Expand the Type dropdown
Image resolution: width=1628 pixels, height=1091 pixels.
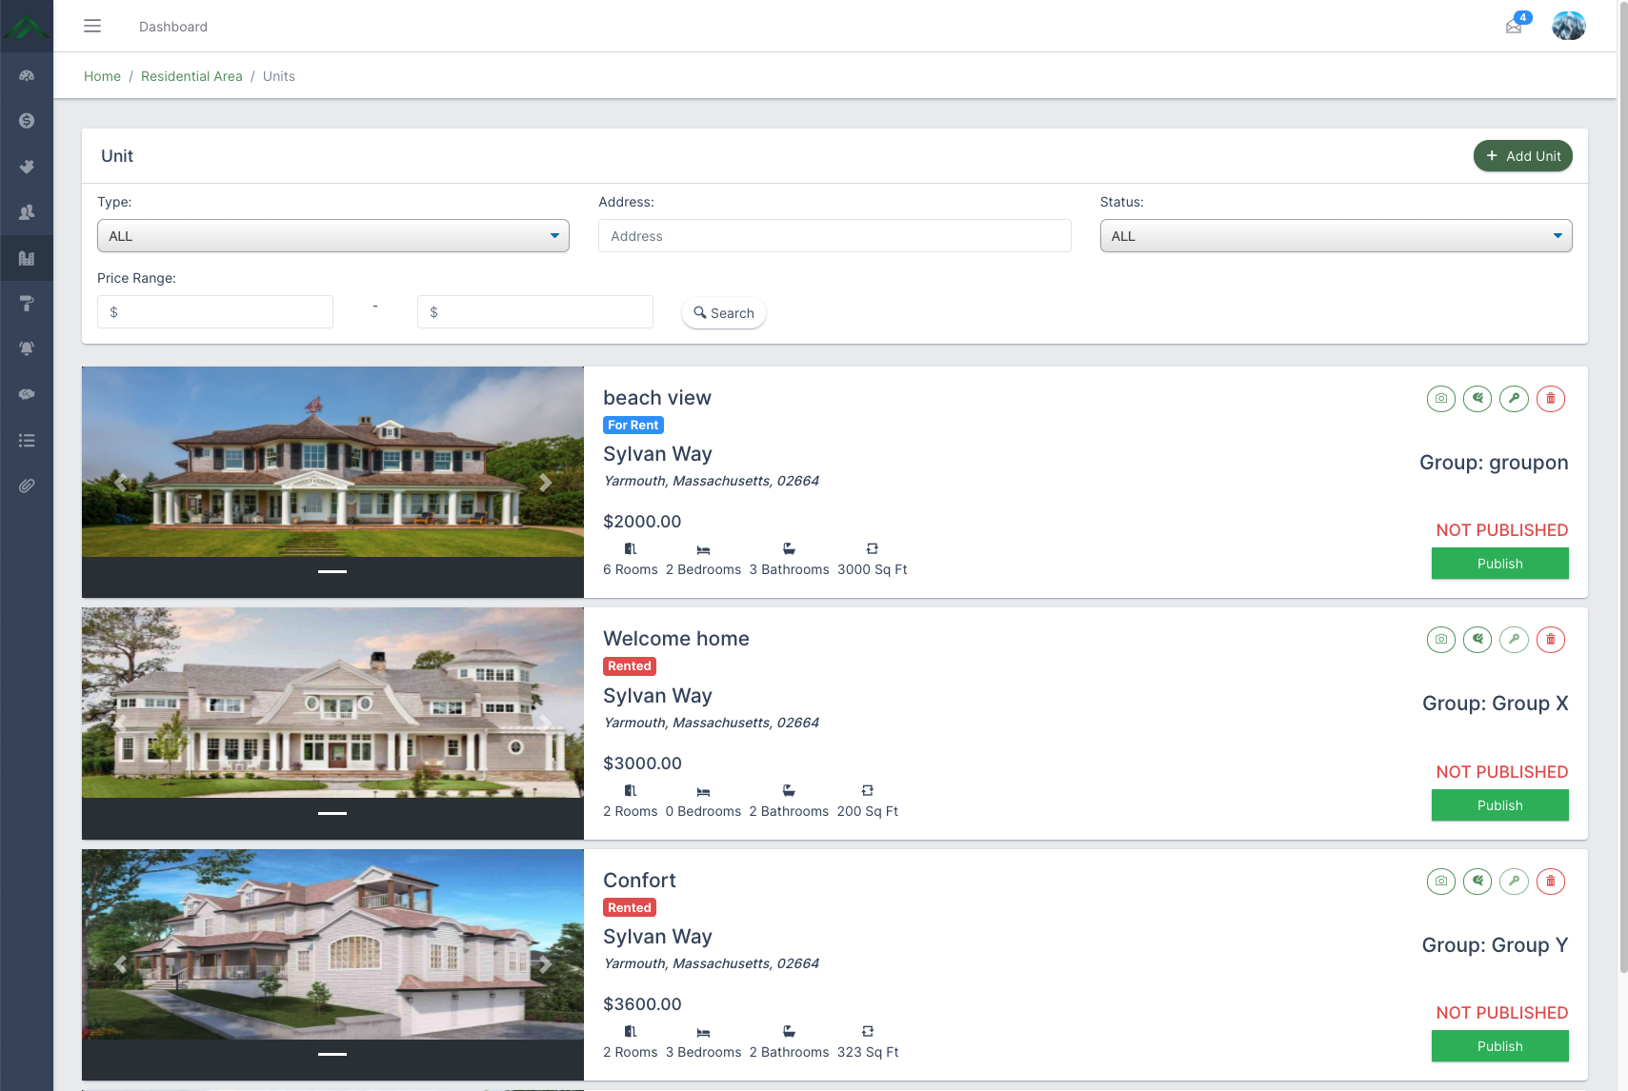pos(333,236)
